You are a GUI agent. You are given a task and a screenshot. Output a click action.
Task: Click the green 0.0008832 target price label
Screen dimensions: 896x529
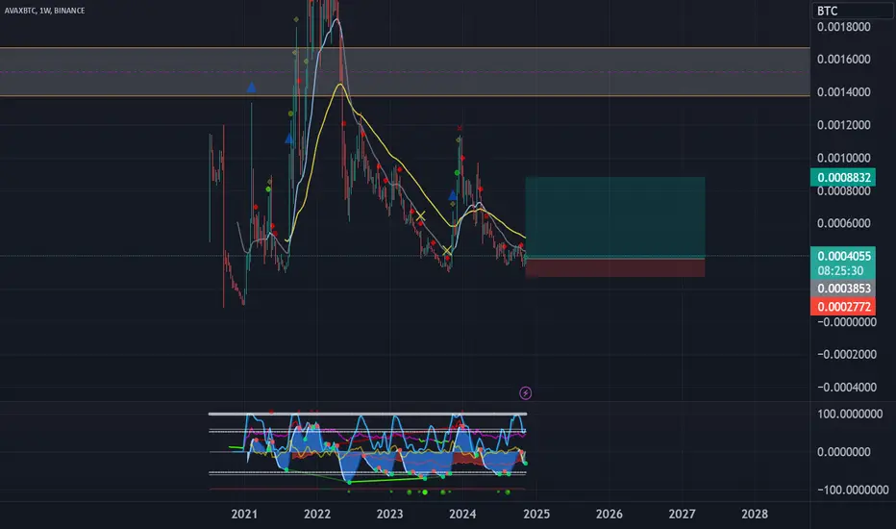[843, 177]
